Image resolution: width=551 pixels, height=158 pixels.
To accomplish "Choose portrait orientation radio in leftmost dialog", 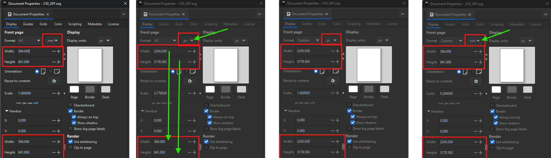I will [x=37, y=71].
